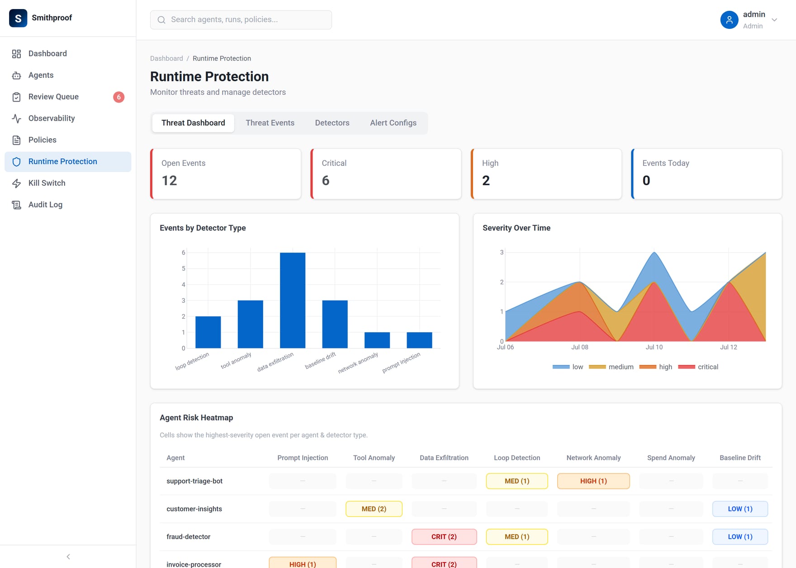Click the Policies document icon

[x=17, y=140]
